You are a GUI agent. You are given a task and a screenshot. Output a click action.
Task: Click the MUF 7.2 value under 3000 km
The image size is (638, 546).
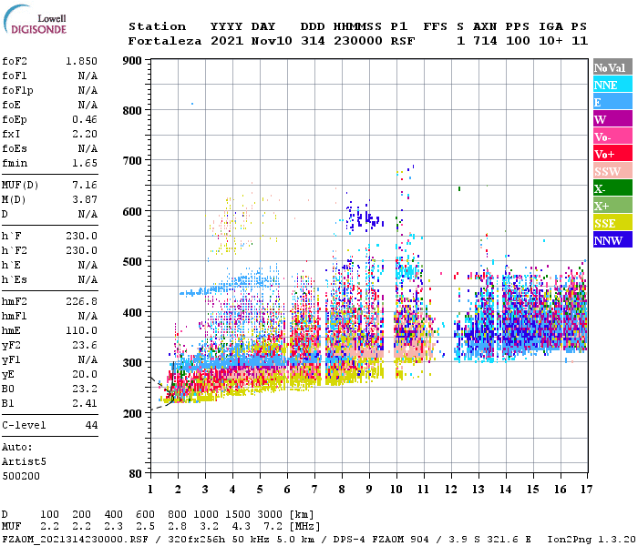[273, 527]
